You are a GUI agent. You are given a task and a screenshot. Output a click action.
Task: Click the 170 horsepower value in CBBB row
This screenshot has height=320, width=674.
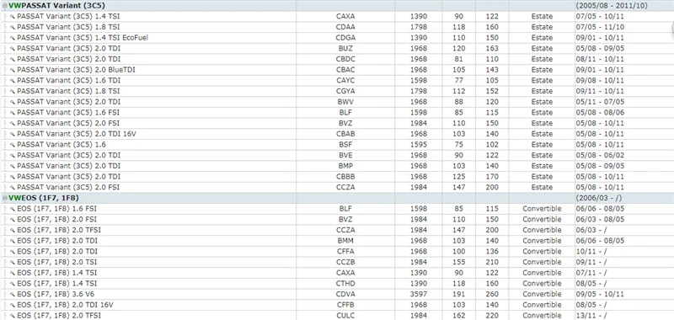(x=492, y=177)
